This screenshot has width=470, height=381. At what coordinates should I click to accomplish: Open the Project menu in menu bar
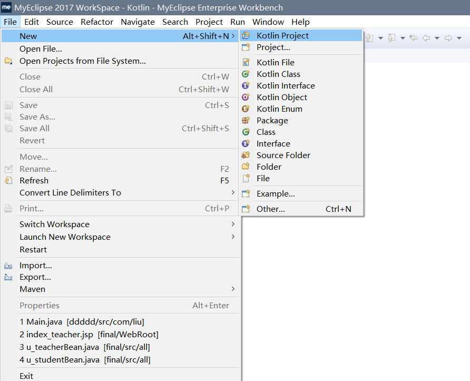pos(209,22)
